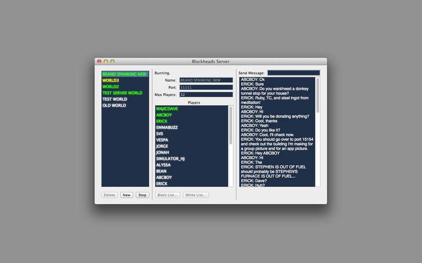Image resolution: width=422 pixels, height=263 pixels.
Task: Select the TEST SERVER WORLD entry
Action: click(122, 93)
